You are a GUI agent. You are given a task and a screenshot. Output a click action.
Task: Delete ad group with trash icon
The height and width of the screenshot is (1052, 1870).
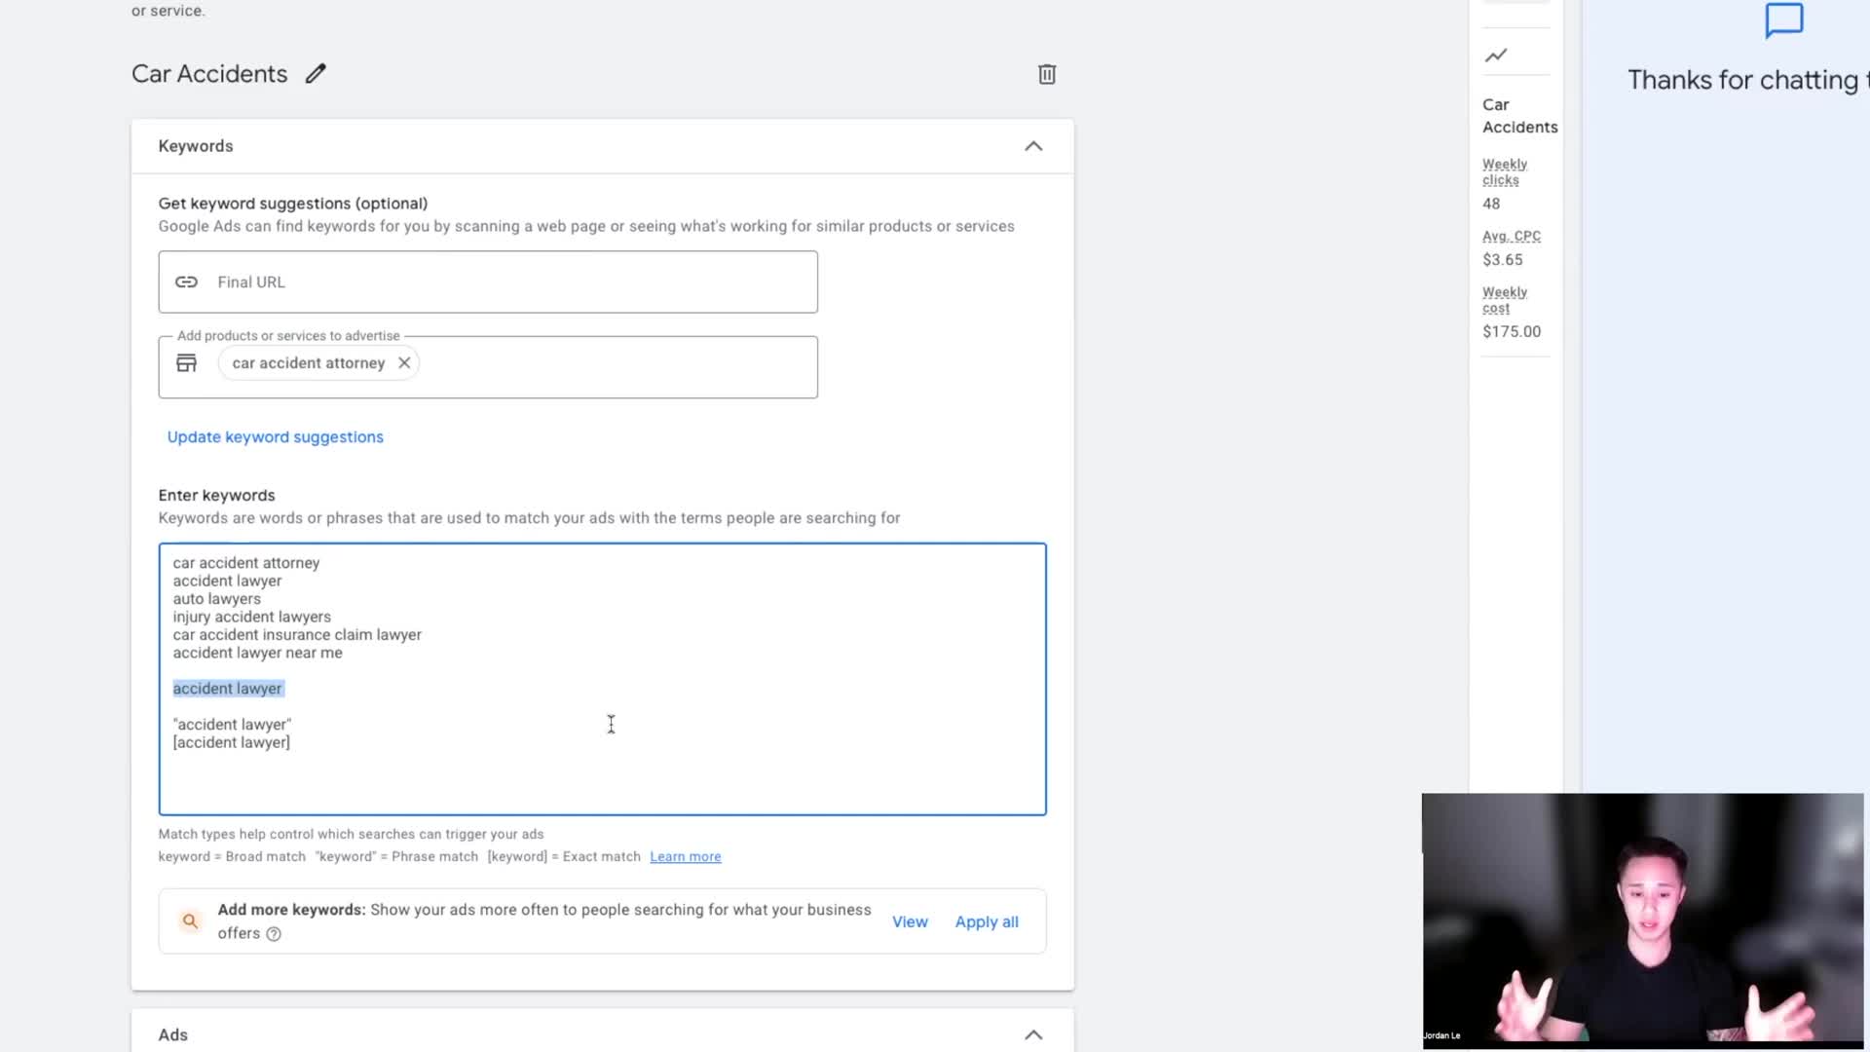coord(1047,74)
